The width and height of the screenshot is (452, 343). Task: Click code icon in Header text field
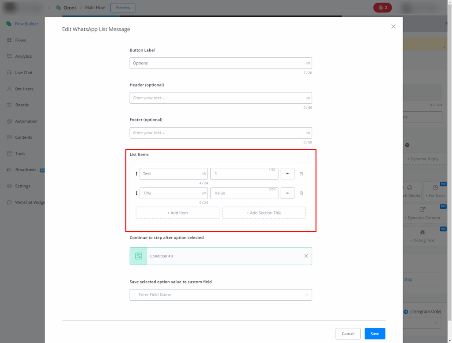[x=308, y=98]
